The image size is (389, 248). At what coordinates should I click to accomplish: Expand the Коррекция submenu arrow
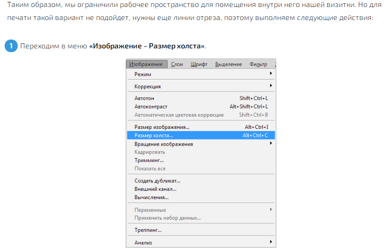(x=271, y=86)
